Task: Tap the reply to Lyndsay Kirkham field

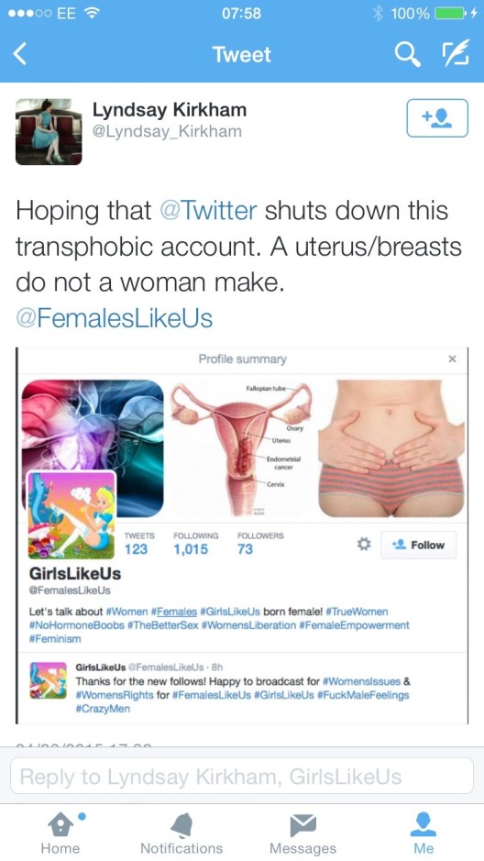Action: click(242, 777)
